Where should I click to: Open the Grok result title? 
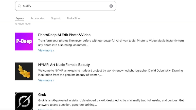pyautogui.click(x=42, y=95)
